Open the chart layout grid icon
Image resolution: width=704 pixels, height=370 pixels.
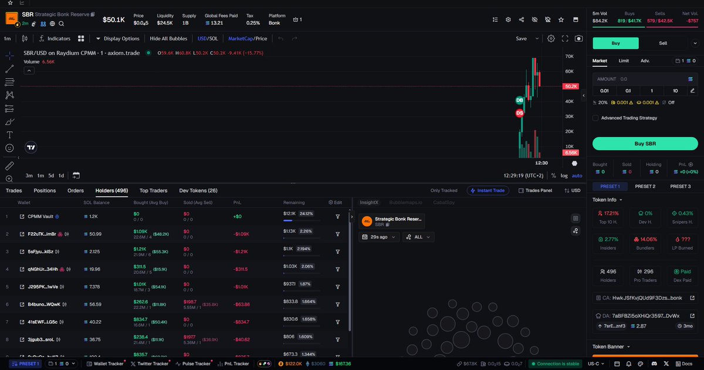pos(81,39)
